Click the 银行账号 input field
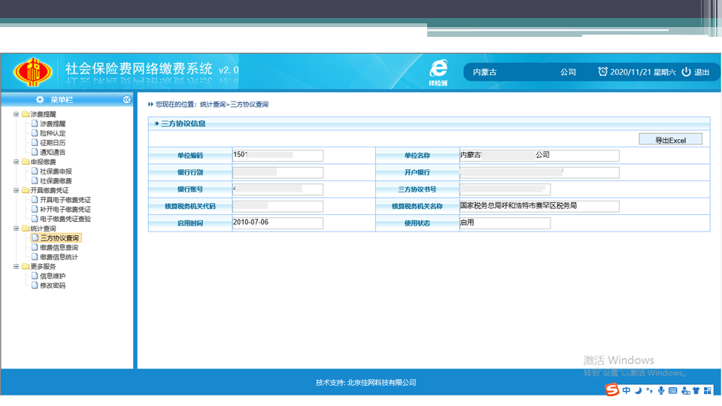The width and height of the screenshot is (722, 406). [278, 189]
